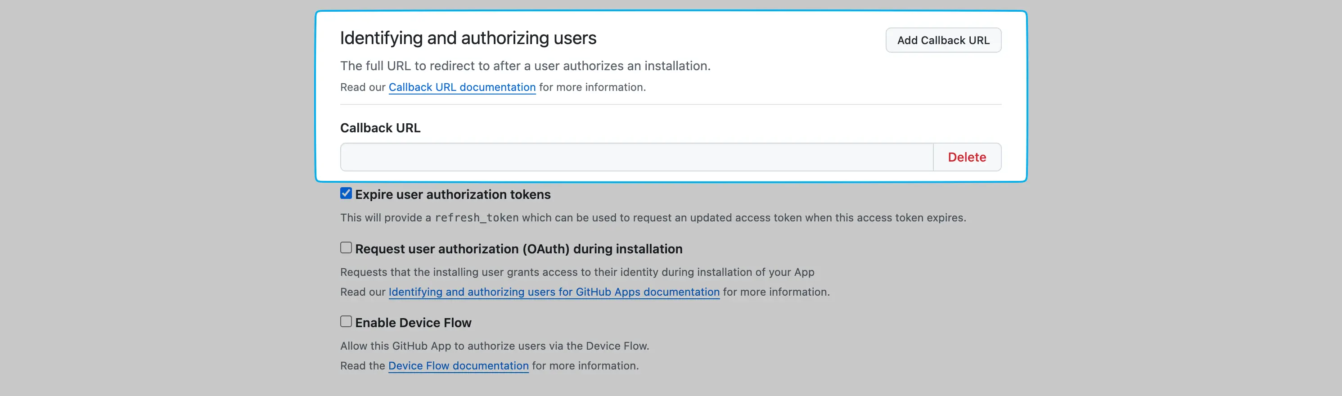The height and width of the screenshot is (396, 1342).
Task: Click the 'Callback URL' field label
Action: [x=380, y=128]
